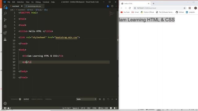This screenshot has width=198, height=111.
Task: Open a new browser tab
Action: 153,3
